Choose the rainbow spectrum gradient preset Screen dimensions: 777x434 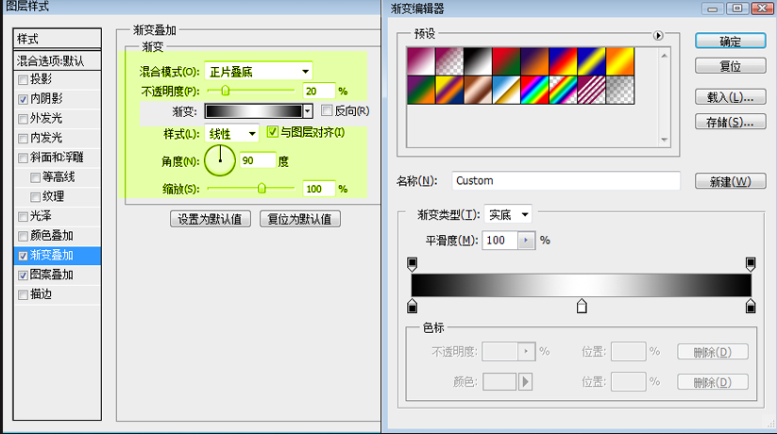[x=534, y=91]
